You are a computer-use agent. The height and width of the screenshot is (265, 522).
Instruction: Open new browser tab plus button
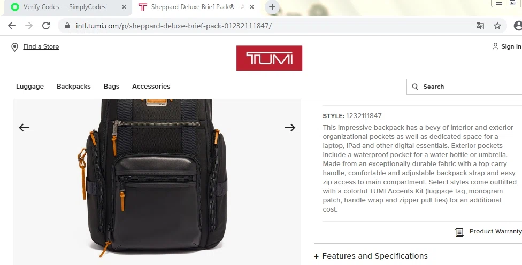pyautogui.click(x=272, y=7)
